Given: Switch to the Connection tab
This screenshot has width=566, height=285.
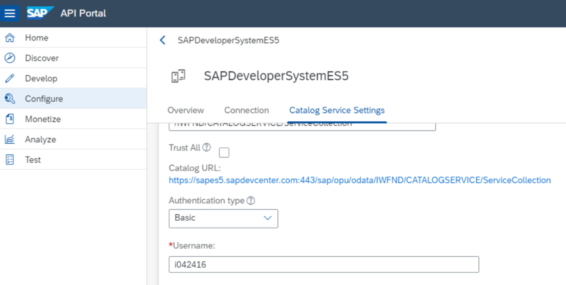Looking at the screenshot, I should (246, 110).
